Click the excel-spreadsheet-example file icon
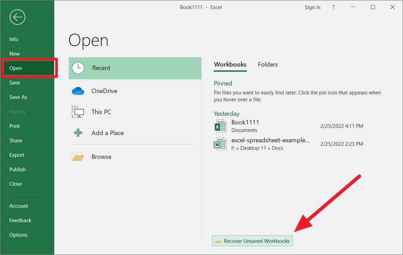The width and height of the screenshot is (403, 255). tap(220, 144)
